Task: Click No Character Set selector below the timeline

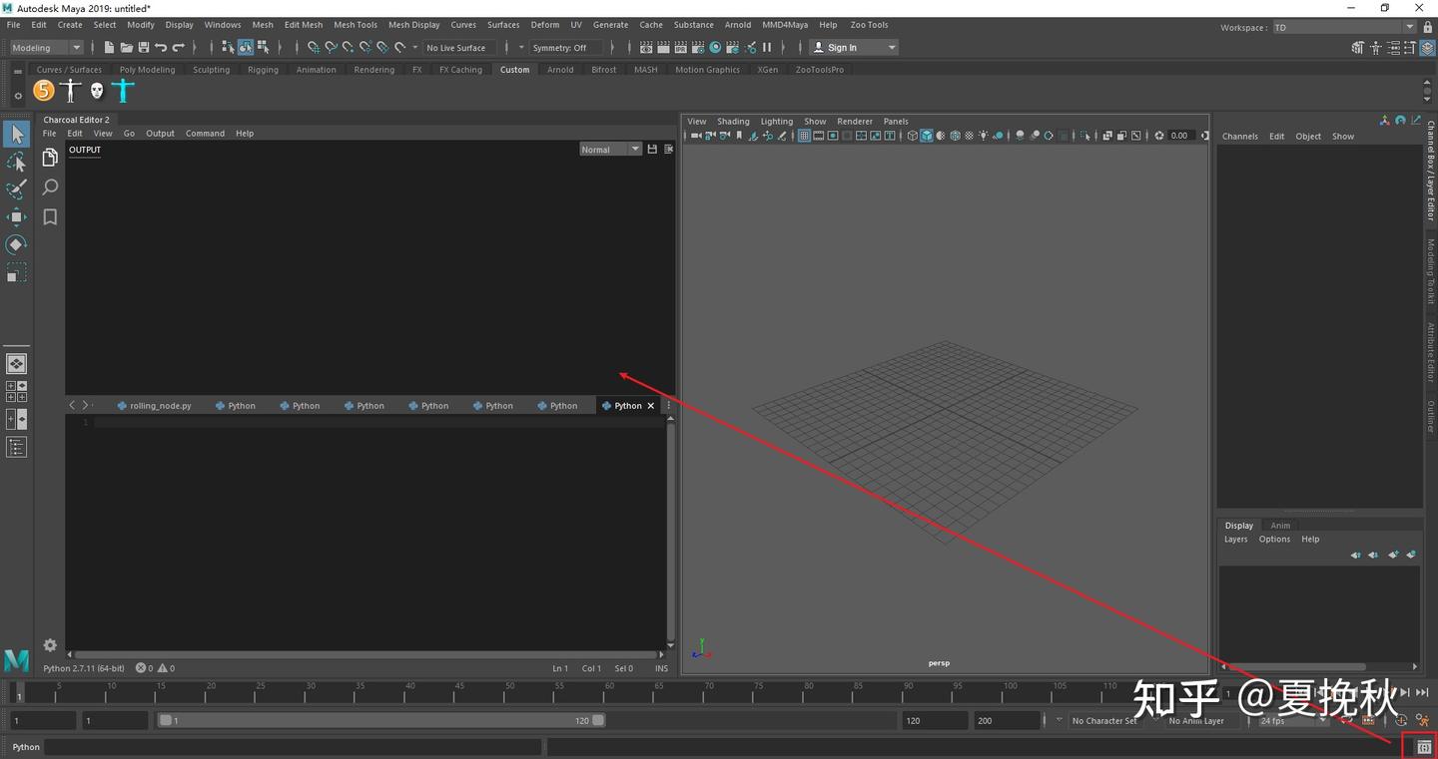Action: coord(1104,720)
